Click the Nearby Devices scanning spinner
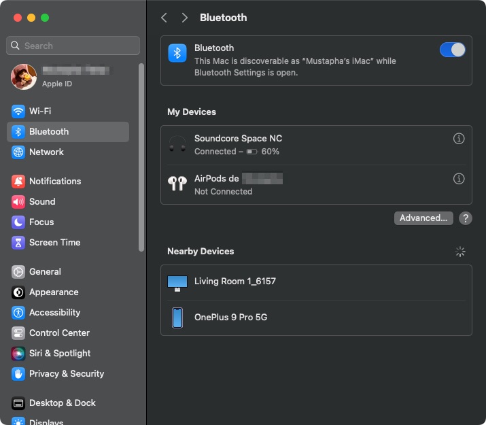This screenshot has width=486, height=425. click(x=460, y=252)
